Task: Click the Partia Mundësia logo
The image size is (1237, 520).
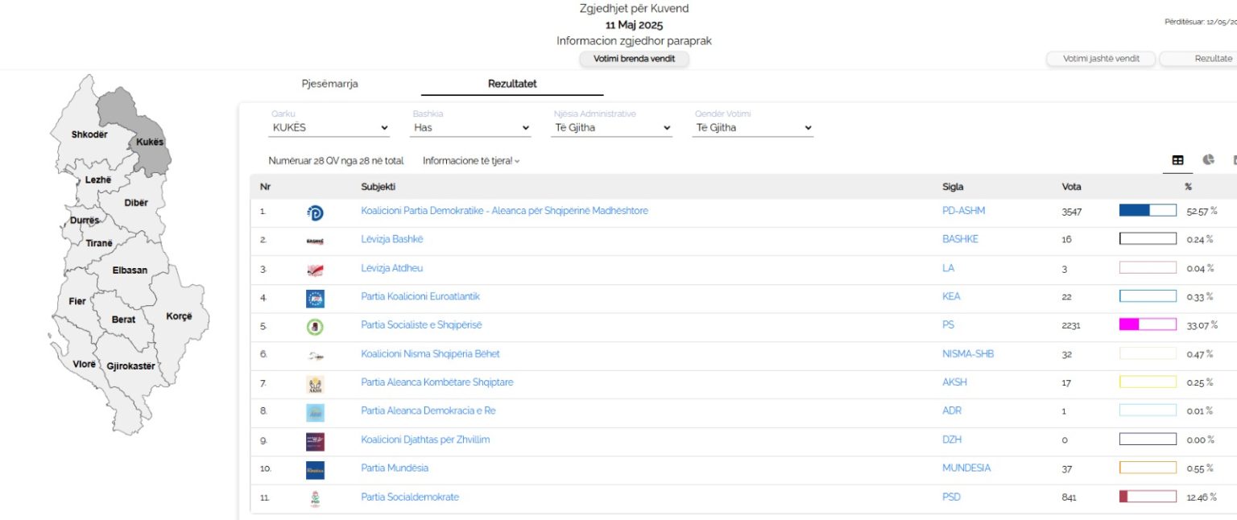Action: coord(315,469)
